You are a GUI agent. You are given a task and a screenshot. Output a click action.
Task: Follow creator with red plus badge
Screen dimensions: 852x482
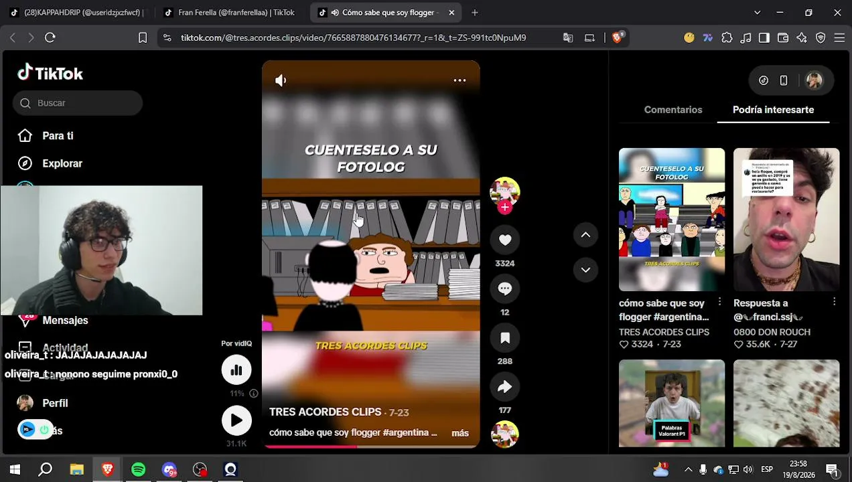(x=505, y=208)
